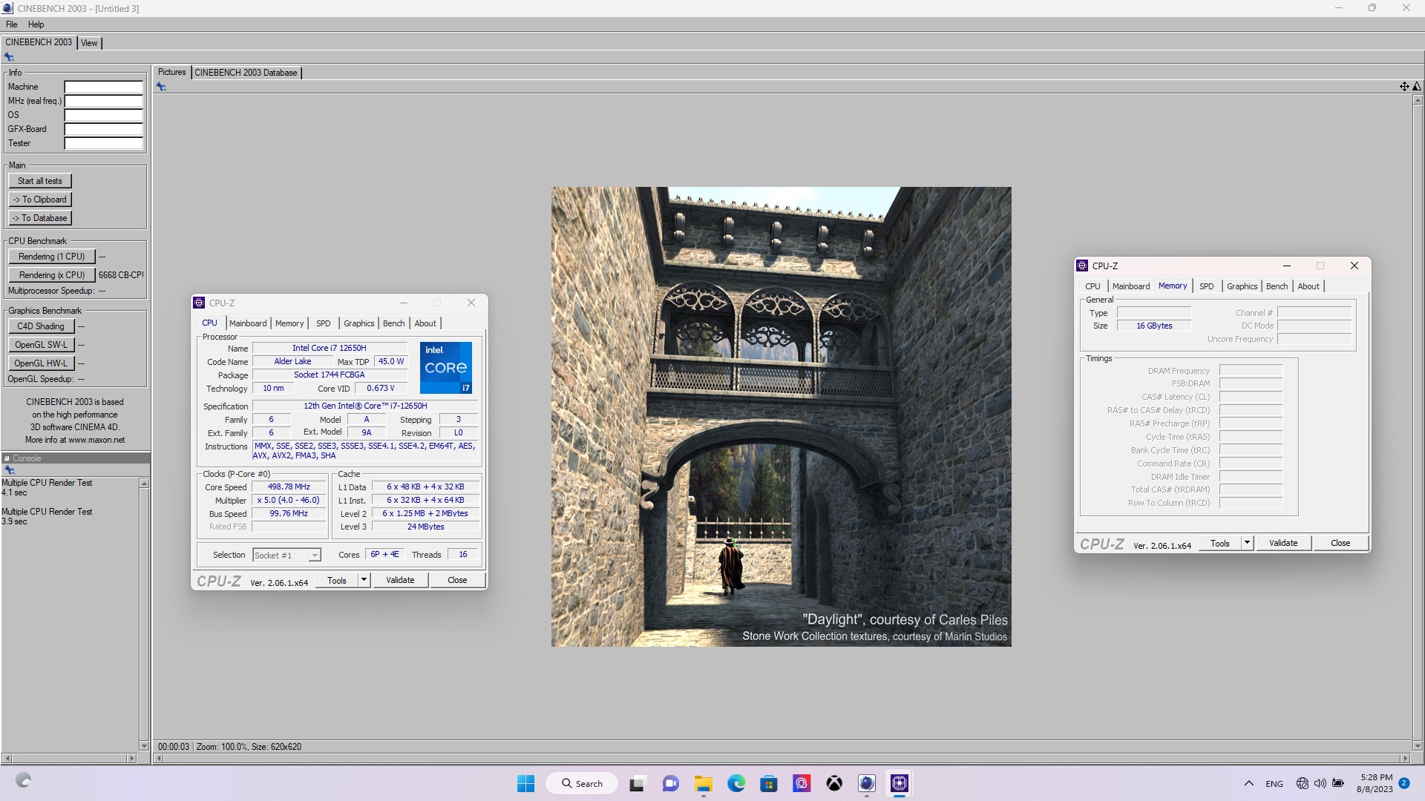Run OpenGL HW-L benchmark
Viewport: 1425px width, 801px height.
point(41,363)
